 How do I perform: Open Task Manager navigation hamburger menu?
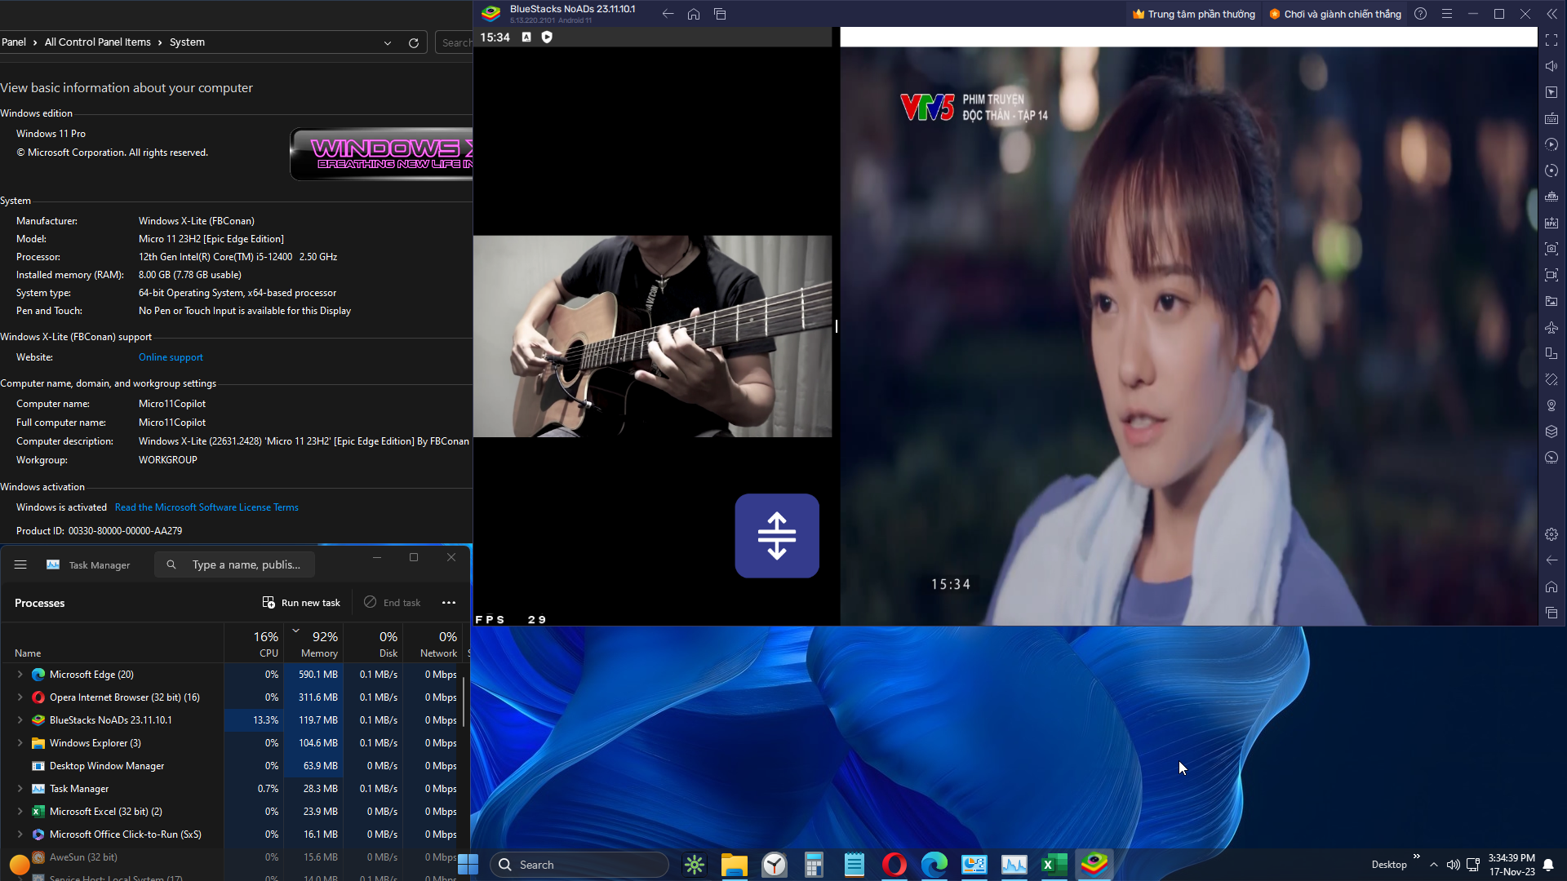[x=20, y=564]
